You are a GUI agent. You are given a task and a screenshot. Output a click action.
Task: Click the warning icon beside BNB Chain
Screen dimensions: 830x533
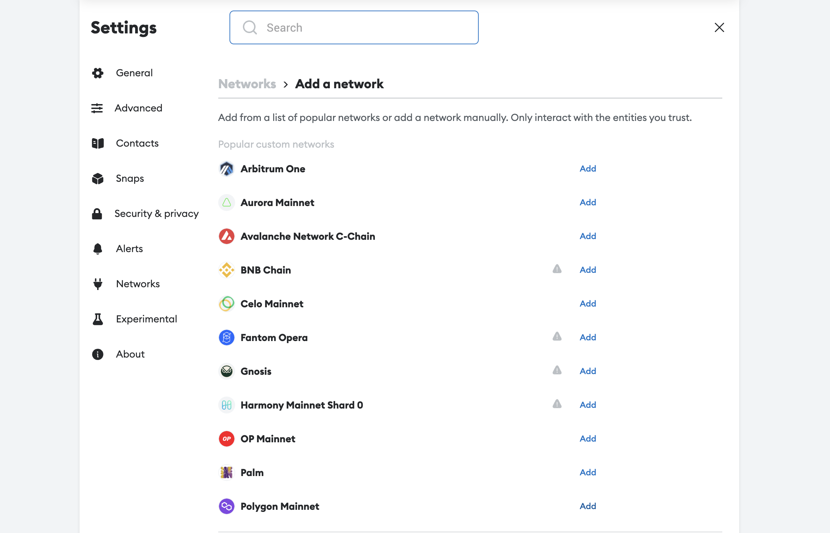click(557, 269)
